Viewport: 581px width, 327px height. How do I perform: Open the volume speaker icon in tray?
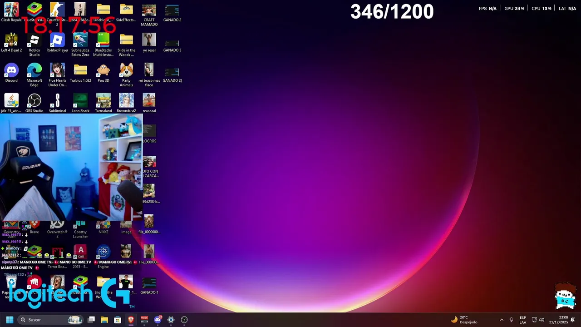coord(542,320)
